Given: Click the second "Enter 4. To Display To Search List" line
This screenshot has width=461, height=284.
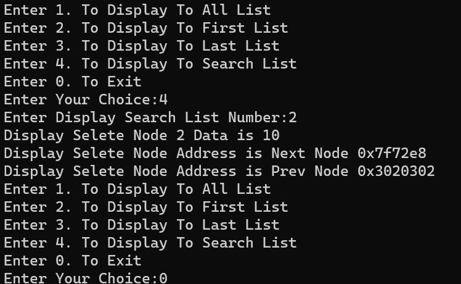Looking at the screenshot, I should point(150,243).
